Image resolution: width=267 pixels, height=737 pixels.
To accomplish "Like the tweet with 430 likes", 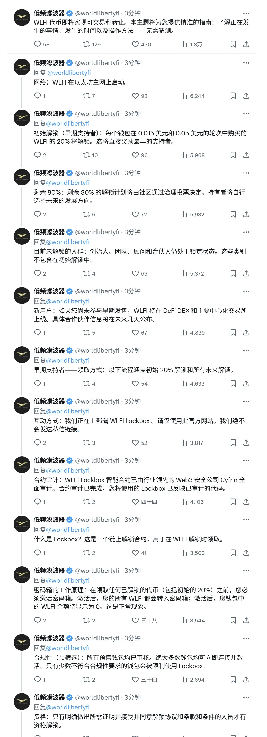I will pyautogui.click(x=142, y=44).
